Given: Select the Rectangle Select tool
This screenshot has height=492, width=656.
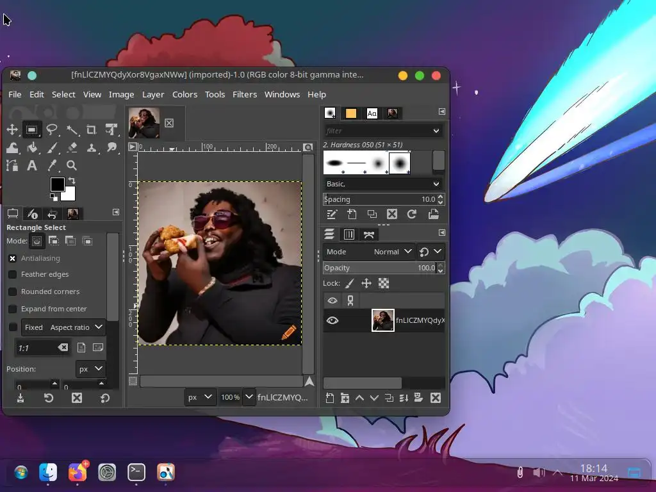Looking at the screenshot, I should click(x=32, y=129).
